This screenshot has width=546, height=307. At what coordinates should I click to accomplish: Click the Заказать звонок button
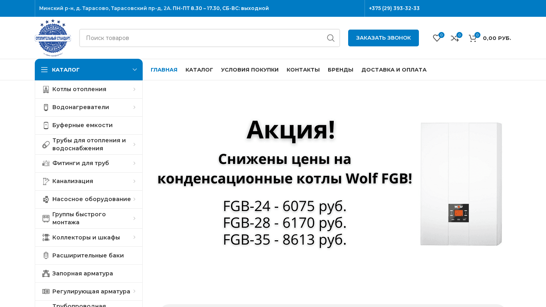tap(383, 38)
